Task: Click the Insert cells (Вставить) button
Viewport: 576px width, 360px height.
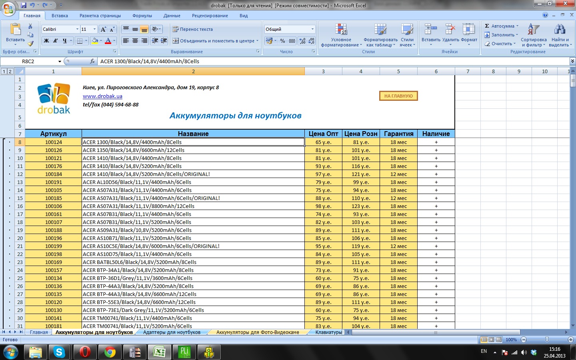Action: [x=431, y=34]
